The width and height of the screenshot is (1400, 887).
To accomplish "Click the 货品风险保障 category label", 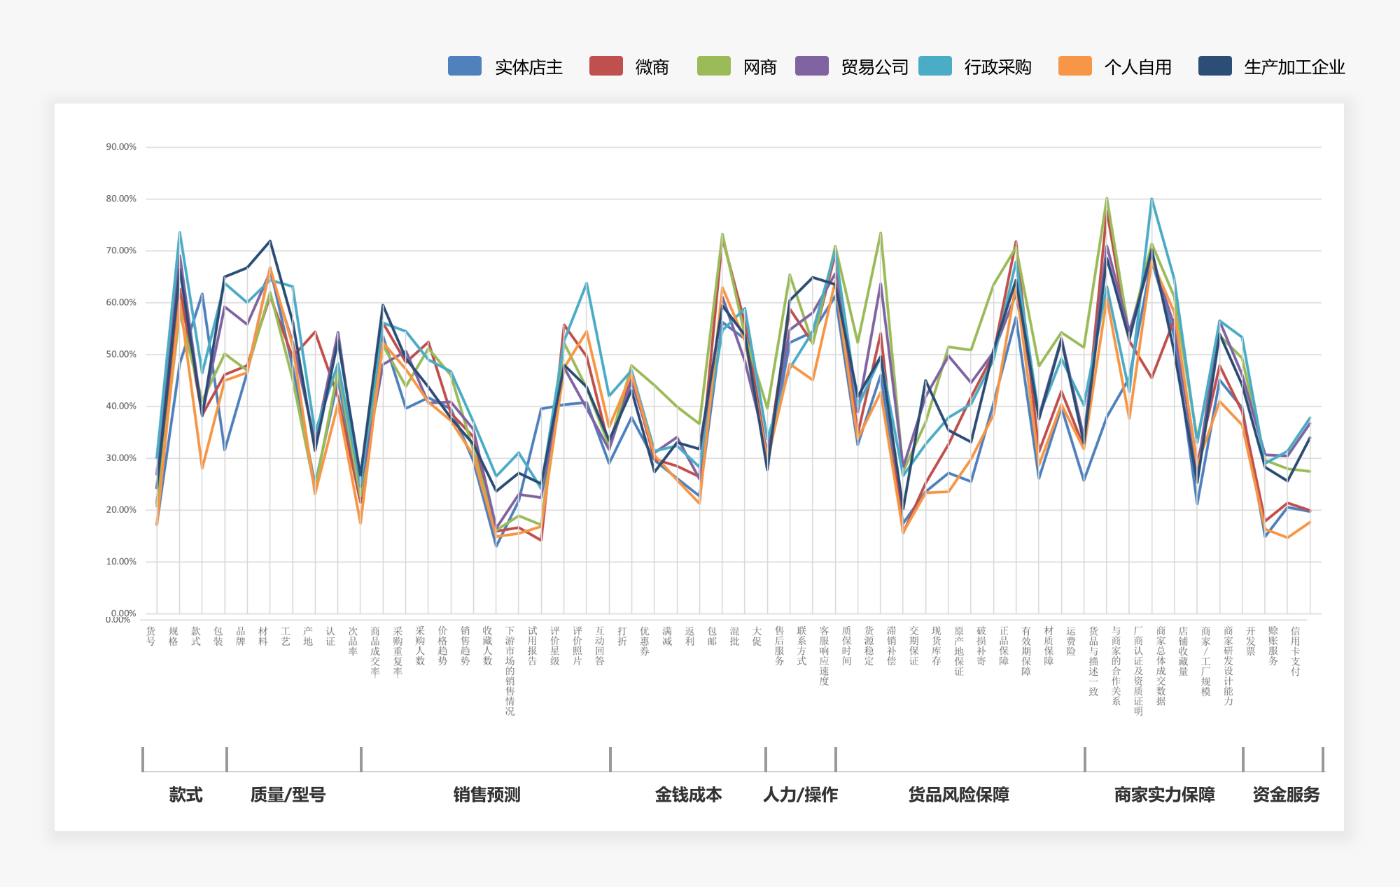I will coord(958,795).
